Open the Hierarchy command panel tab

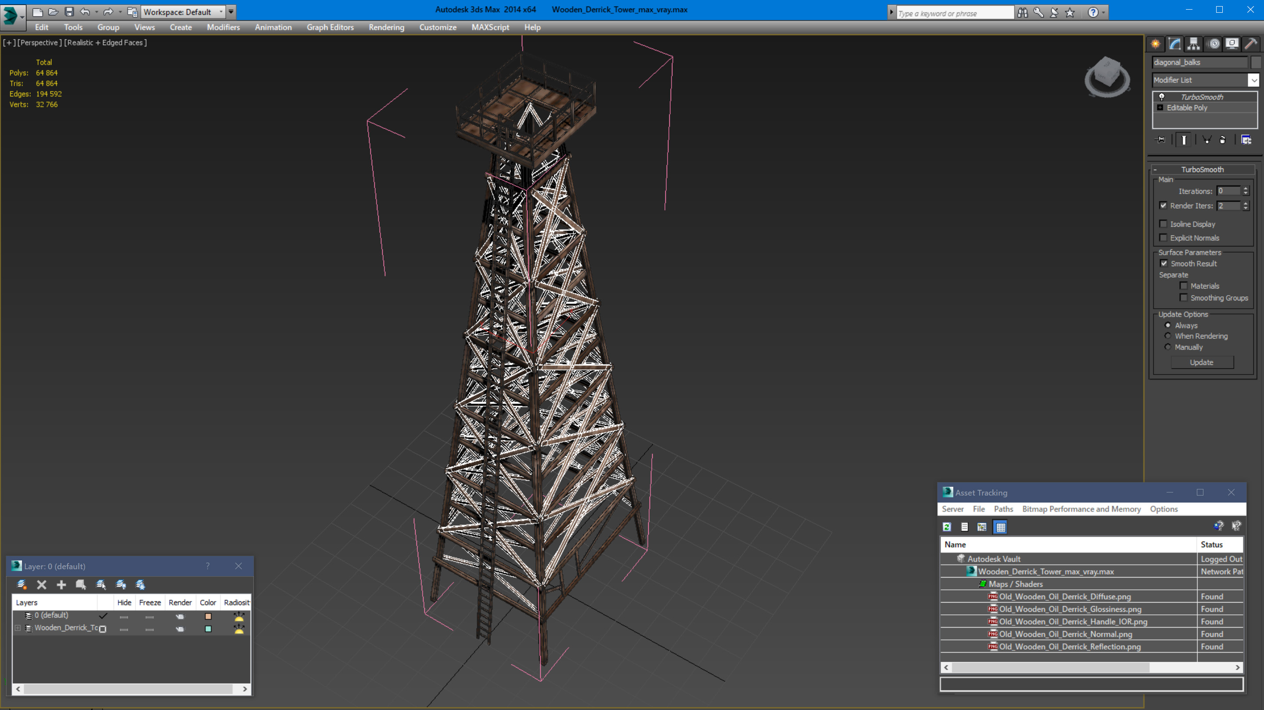tap(1194, 44)
